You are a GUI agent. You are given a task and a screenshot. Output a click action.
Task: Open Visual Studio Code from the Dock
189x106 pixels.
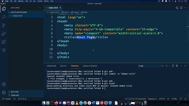pos(73,103)
